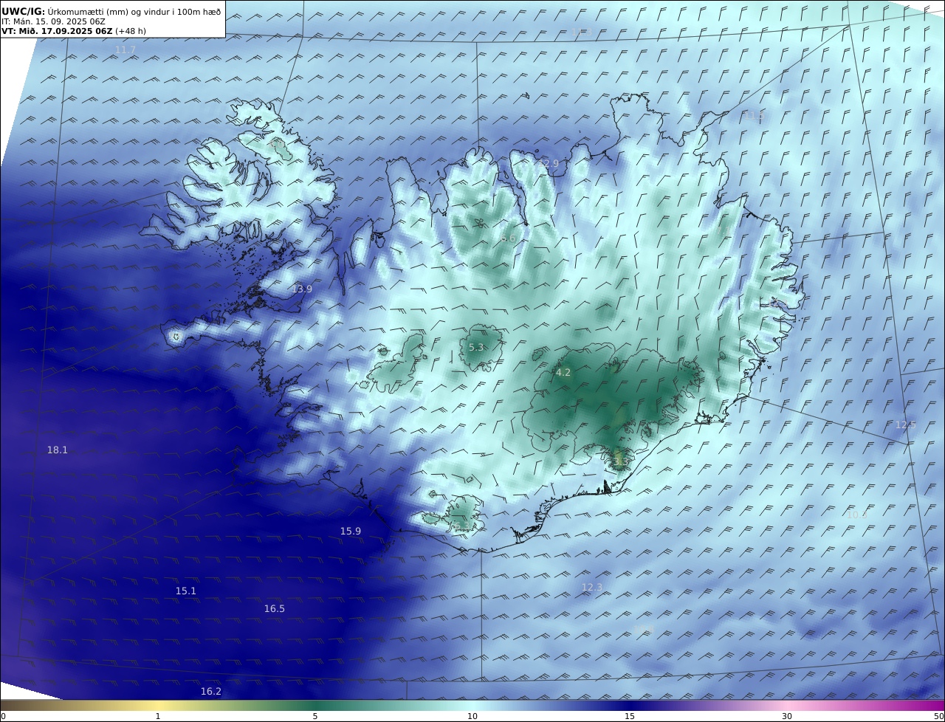Select the 16.5 value label

(x=275, y=608)
